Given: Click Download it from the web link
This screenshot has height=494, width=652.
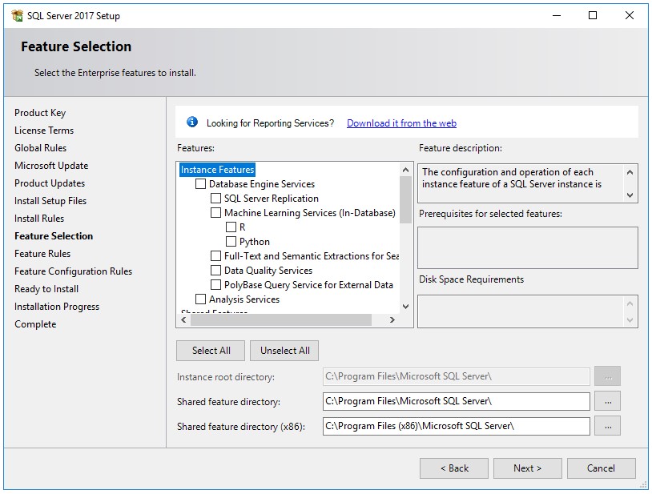Looking at the screenshot, I should [400, 122].
